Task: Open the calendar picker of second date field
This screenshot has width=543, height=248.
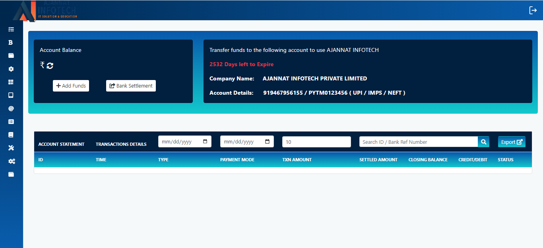Action: tap(267, 142)
